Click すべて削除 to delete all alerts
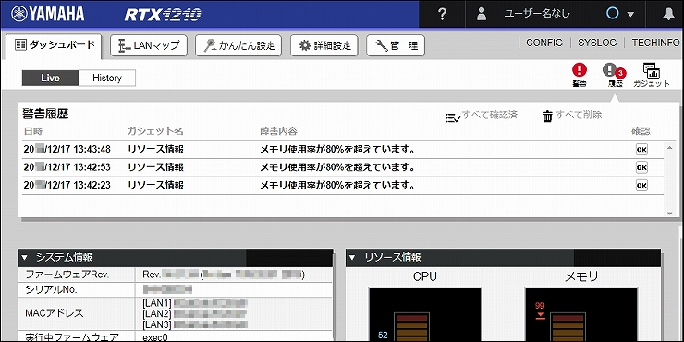The height and width of the screenshot is (342, 684). pos(572,116)
